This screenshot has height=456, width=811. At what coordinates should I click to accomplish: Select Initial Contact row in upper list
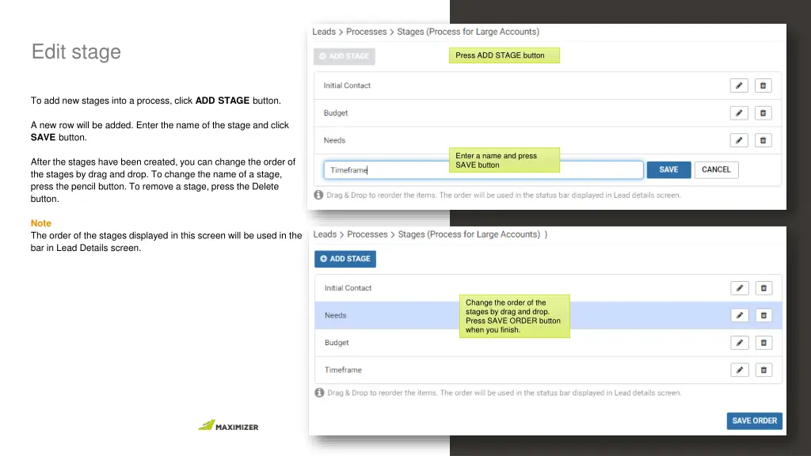tap(547, 85)
